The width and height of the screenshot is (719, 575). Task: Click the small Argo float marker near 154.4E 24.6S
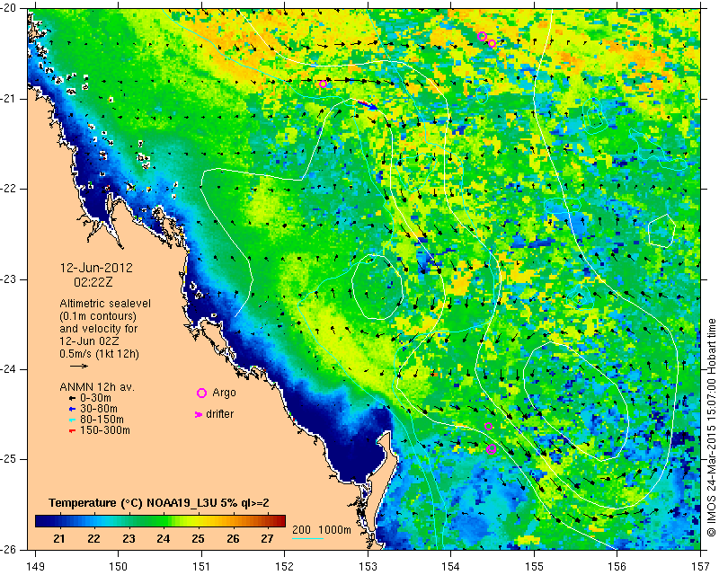point(488,427)
